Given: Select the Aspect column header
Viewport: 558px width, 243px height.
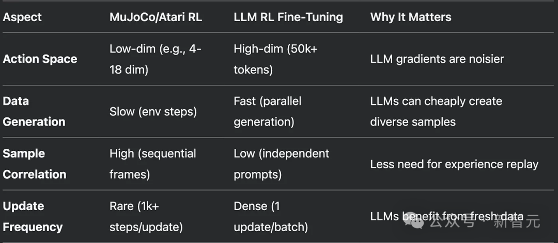Looking at the screenshot, I should (23, 17).
